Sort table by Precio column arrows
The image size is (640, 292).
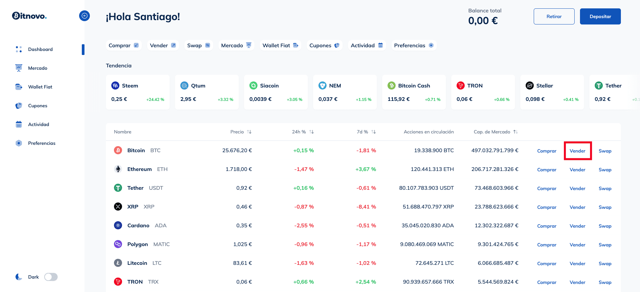(x=249, y=132)
